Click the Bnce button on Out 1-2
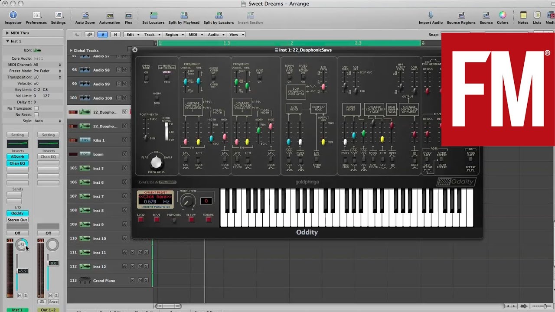The width and height of the screenshot is (555, 312). [x=53, y=302]
